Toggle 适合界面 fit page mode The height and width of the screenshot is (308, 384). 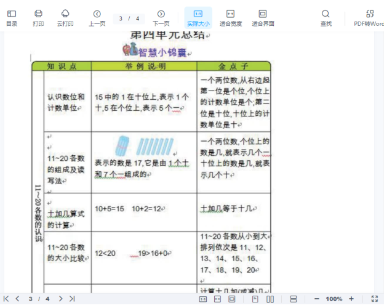click(263, 18)
